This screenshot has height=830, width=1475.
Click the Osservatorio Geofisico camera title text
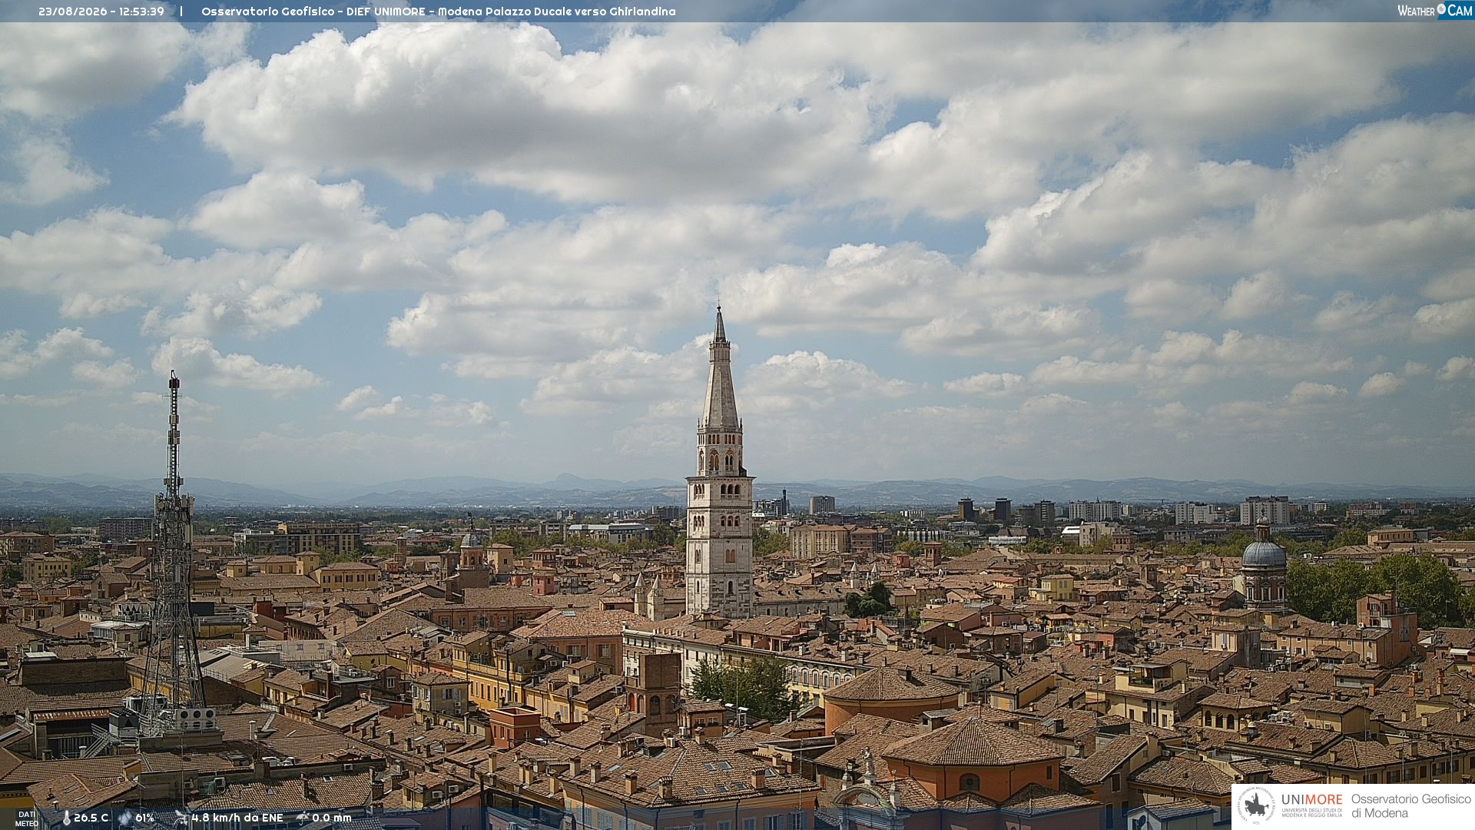coord(439,12)
